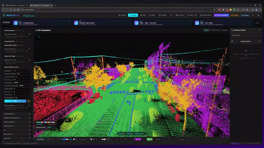The image size is (264, 148).
Task: Toggle the Clip checkbox in bottom toolbar
Action: coord(91,139)
